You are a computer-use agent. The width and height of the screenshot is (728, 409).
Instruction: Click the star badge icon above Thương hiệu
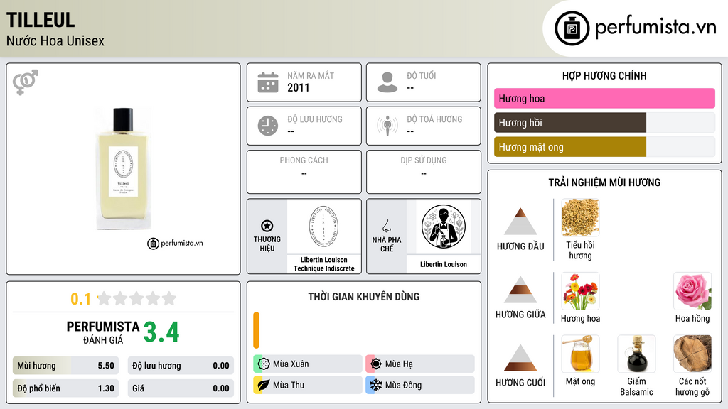267,226
